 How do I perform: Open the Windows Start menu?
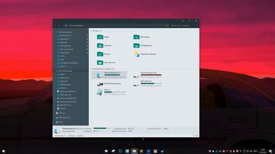(x=3, y=151)
